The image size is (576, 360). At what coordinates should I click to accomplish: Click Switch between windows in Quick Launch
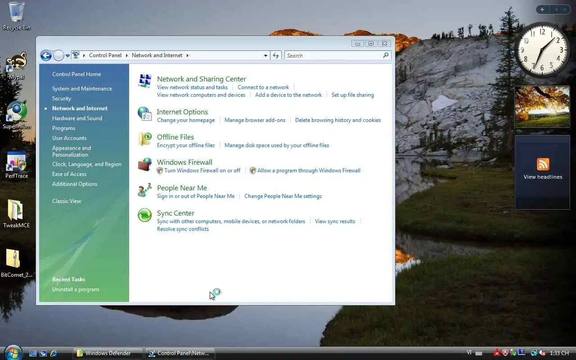tap(43, 353)
